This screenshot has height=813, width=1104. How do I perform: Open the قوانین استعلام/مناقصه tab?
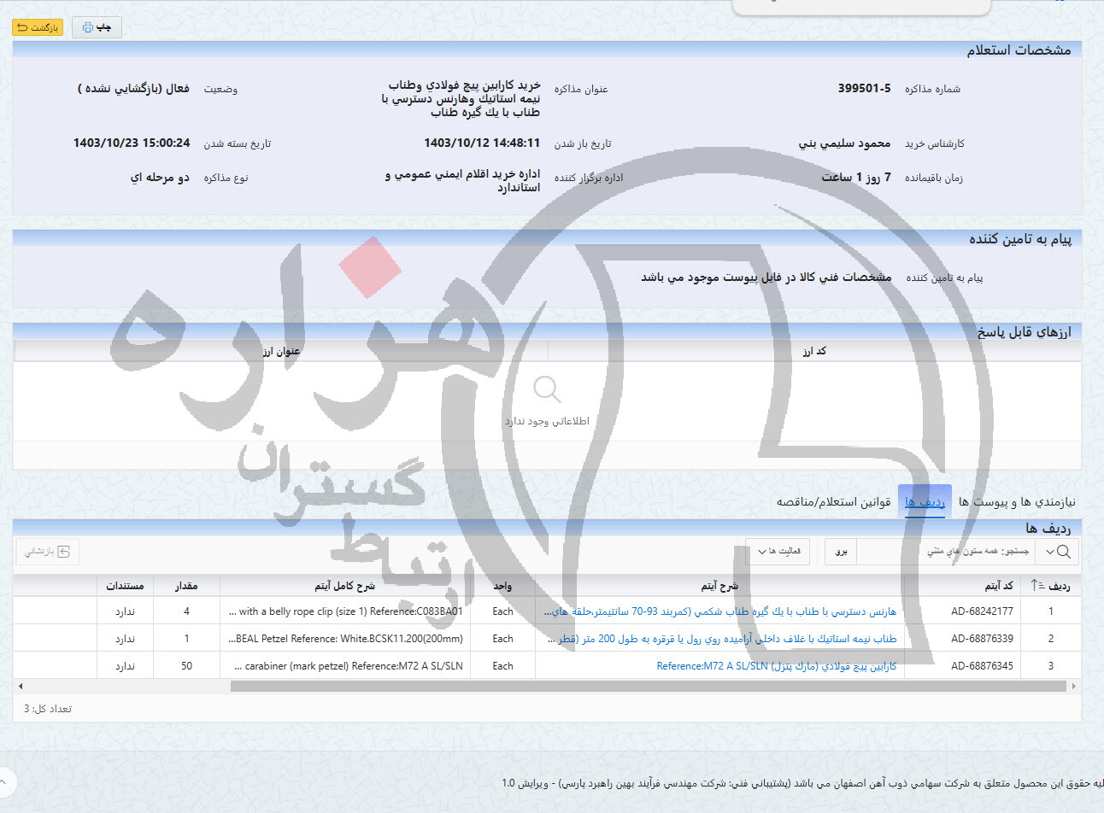833,502
